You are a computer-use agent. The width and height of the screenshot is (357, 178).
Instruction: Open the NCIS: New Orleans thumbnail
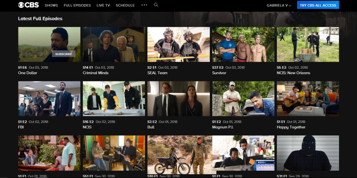pos(308,44)
